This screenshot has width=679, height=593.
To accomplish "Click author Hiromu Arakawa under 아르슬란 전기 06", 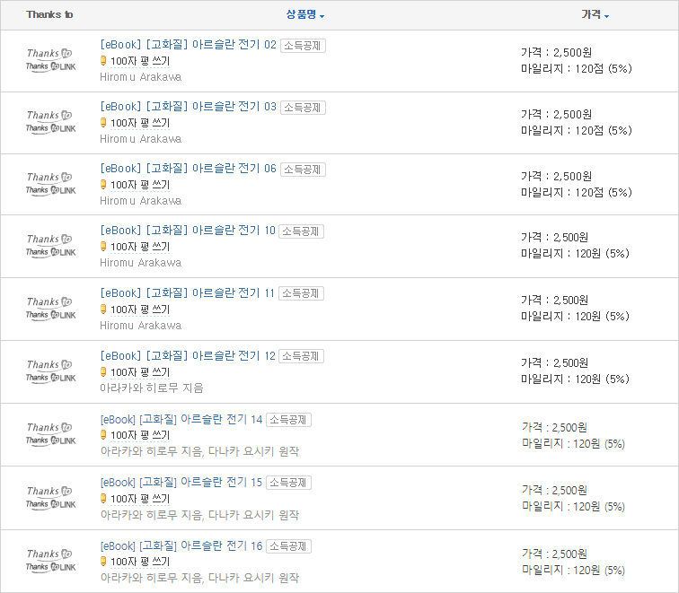I will point(141,201).
